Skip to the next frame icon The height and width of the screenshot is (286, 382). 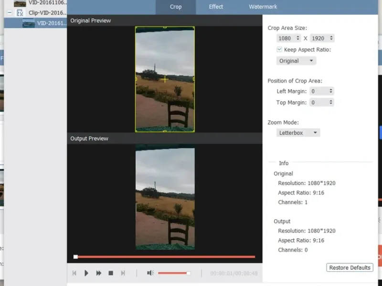(x=123, y=273)
